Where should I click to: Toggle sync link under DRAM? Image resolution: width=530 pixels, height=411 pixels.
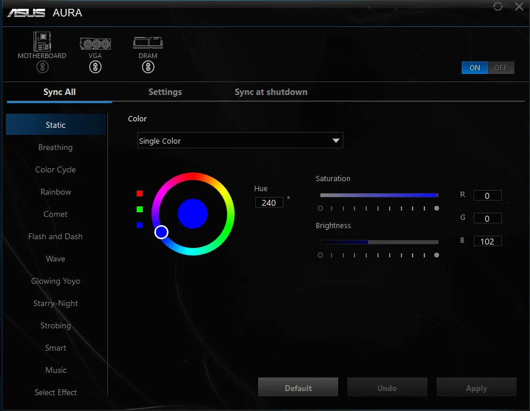(x=148, y=67)
